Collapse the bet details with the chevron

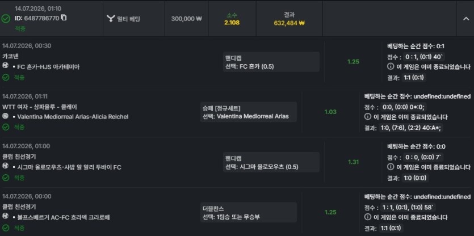tap(465, 19)
